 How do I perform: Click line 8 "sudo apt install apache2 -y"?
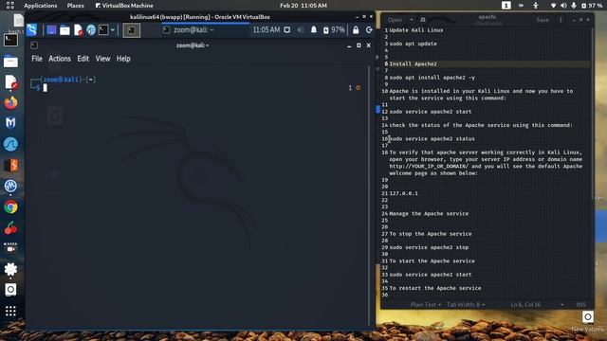432,78
